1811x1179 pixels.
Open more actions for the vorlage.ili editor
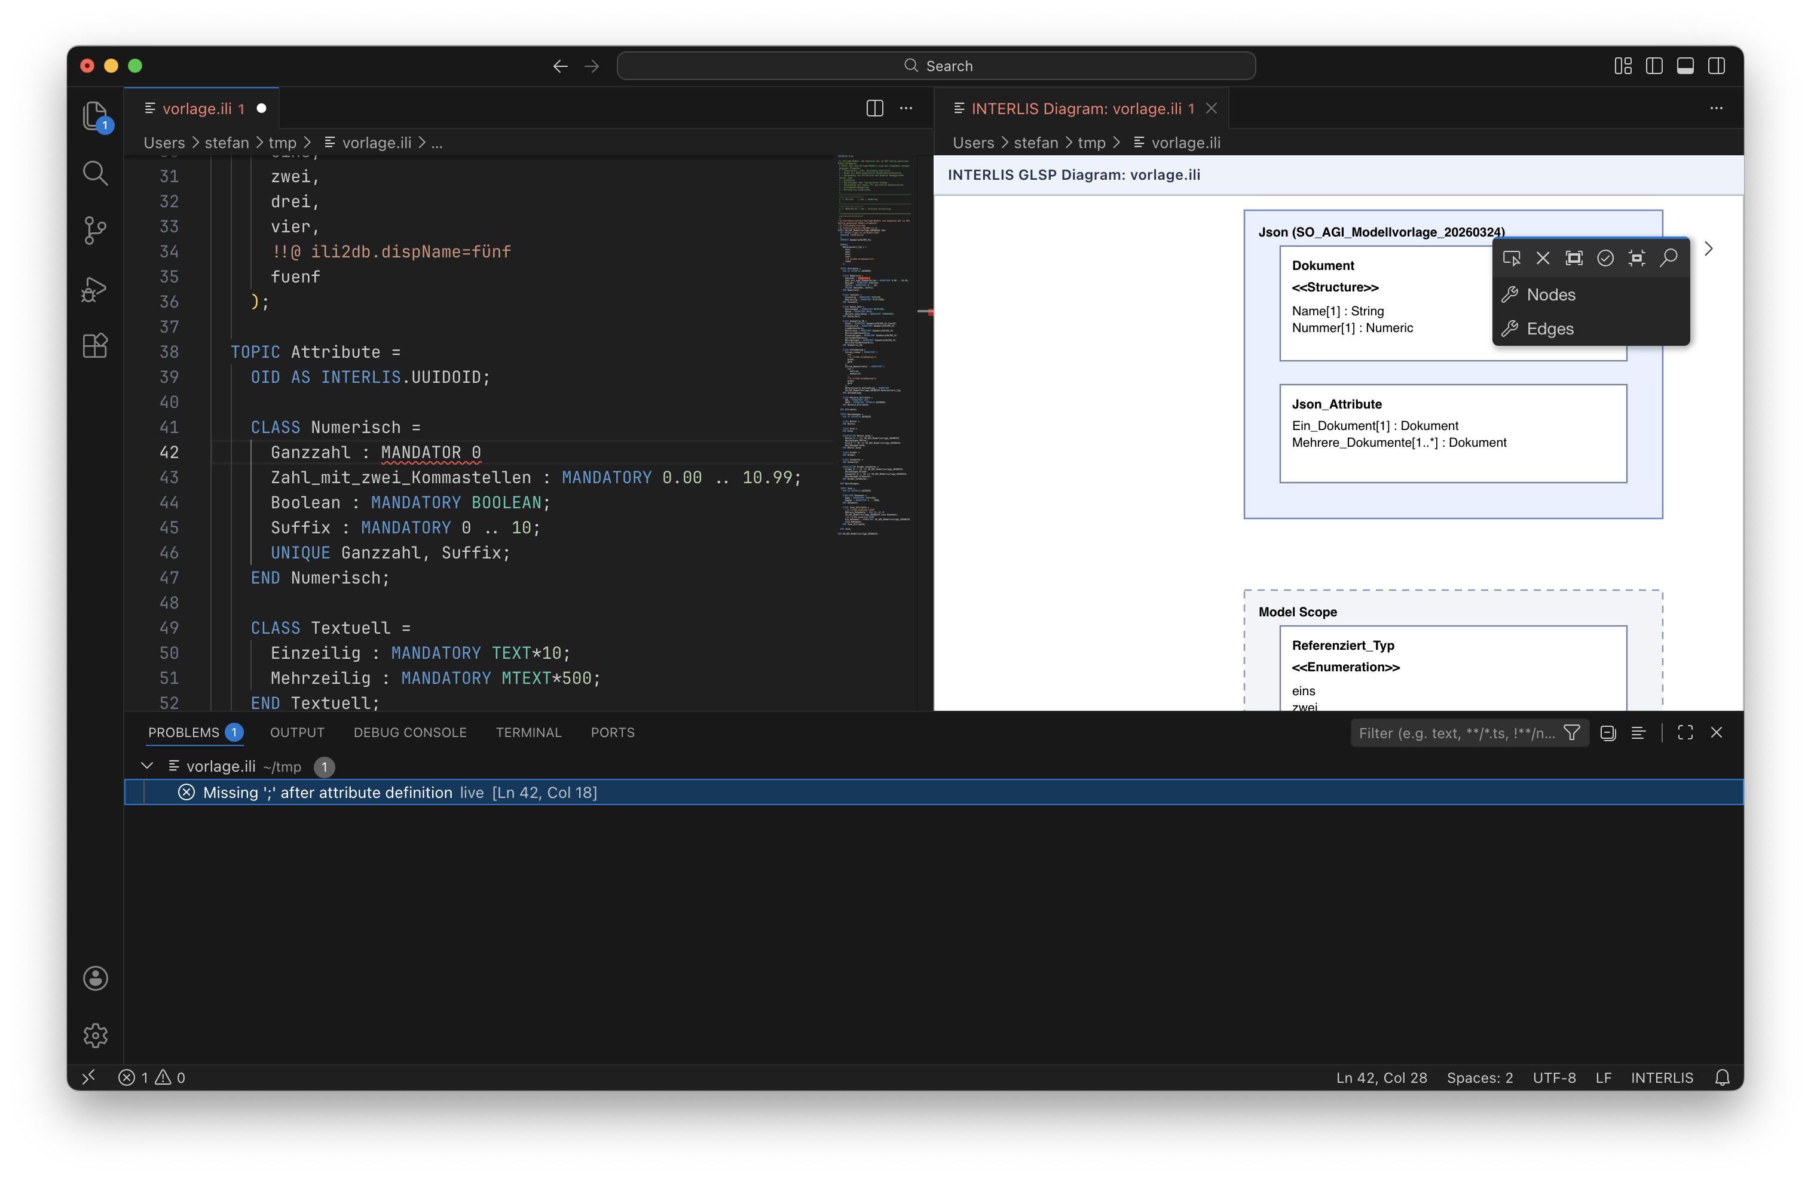point(906,108)
